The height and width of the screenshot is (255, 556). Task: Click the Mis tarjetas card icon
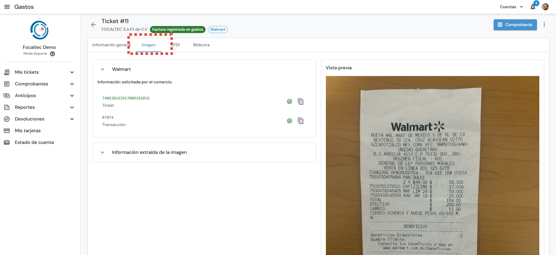(7, 131)
